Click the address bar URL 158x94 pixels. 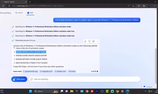pos(38,6)
